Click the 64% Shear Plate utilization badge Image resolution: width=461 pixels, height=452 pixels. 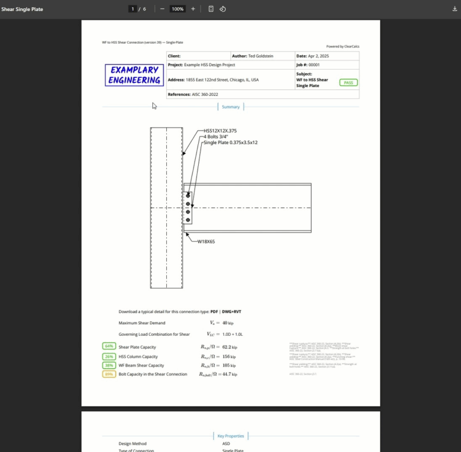pos(109,346)
